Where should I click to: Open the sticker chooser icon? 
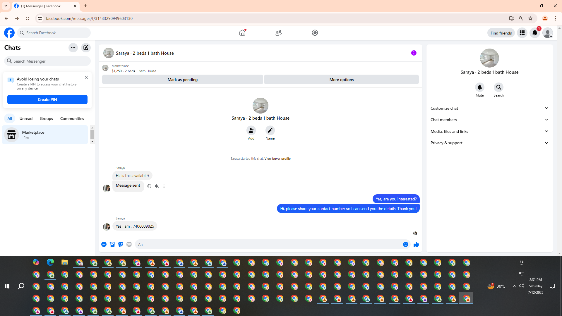coord(121,244)
